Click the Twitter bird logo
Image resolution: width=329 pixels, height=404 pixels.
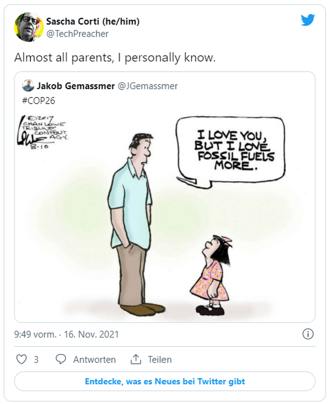coord(308,20)
